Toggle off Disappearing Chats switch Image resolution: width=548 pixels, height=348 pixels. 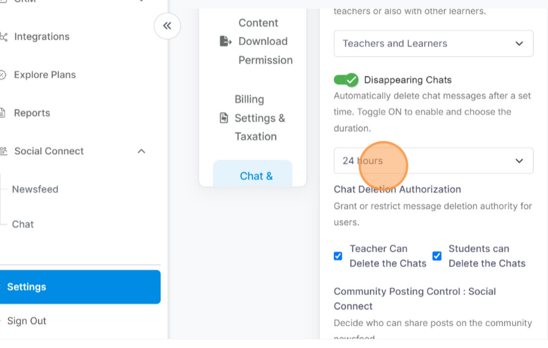click(x=346, y=80)
